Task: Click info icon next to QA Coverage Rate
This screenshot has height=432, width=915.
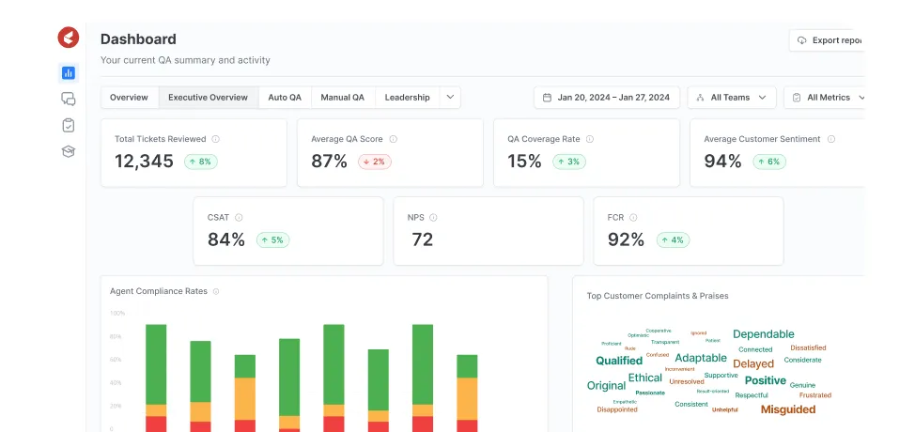Action: (x=590, y=139)
